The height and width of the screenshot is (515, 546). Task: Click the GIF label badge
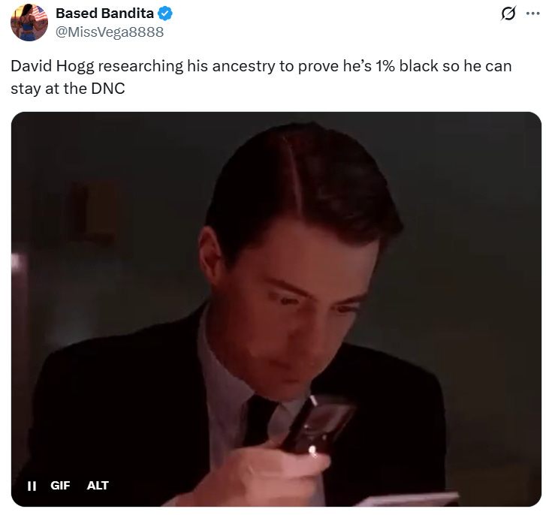click(60, 486)
